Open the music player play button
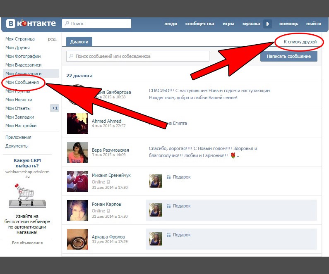Viewport: 329px width, 274px height. 267,24
